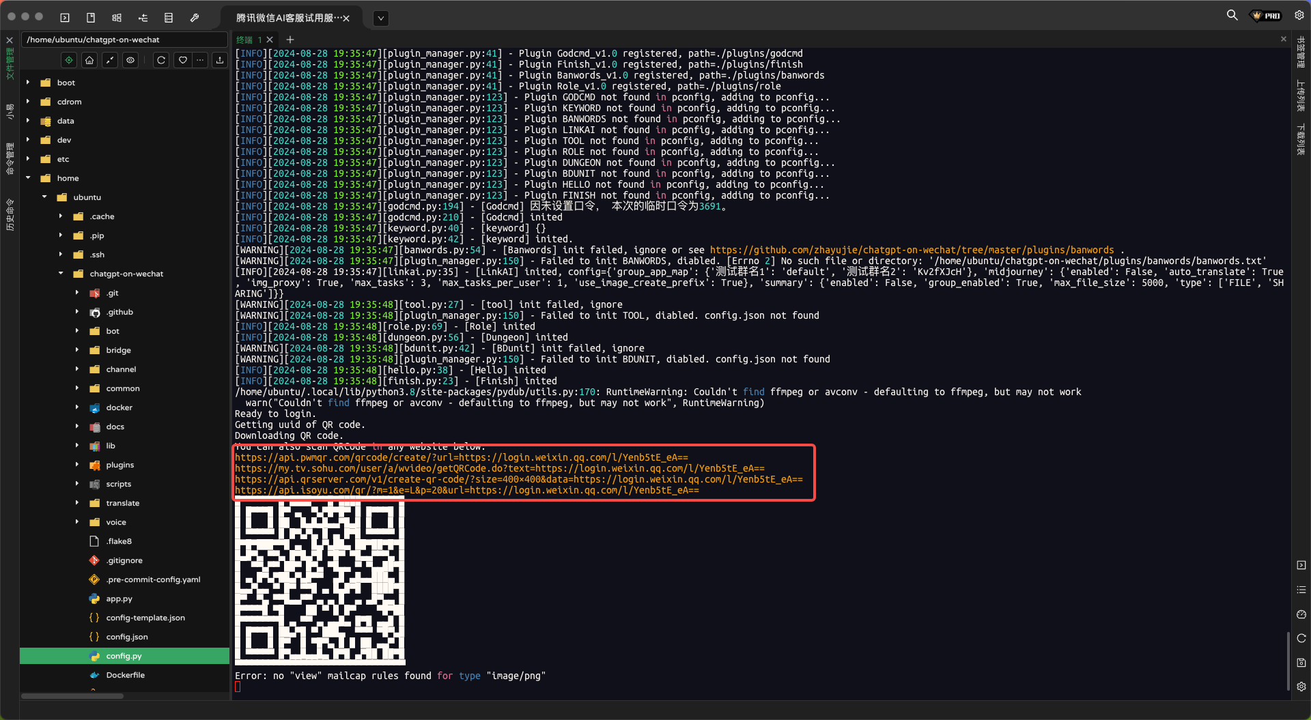This screenshot has width=1311, height=720.
Task: Expand the cdrom folder
Action: [28, 102]
